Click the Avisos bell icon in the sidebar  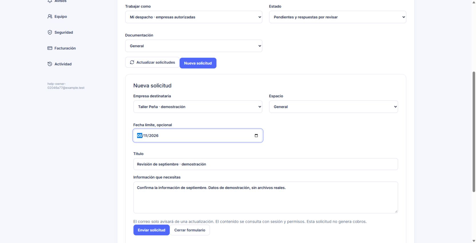pos(50,1)
